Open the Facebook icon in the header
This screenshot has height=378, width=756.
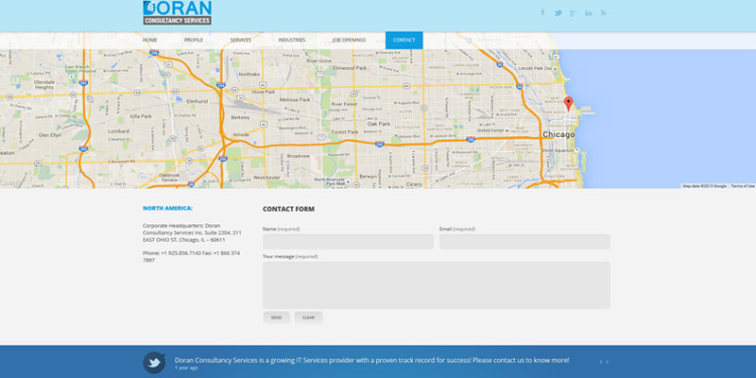(x=543, y=13)
